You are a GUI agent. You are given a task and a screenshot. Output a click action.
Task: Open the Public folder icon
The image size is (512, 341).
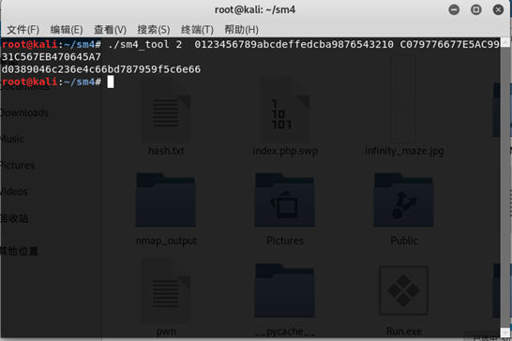(403, 200)
